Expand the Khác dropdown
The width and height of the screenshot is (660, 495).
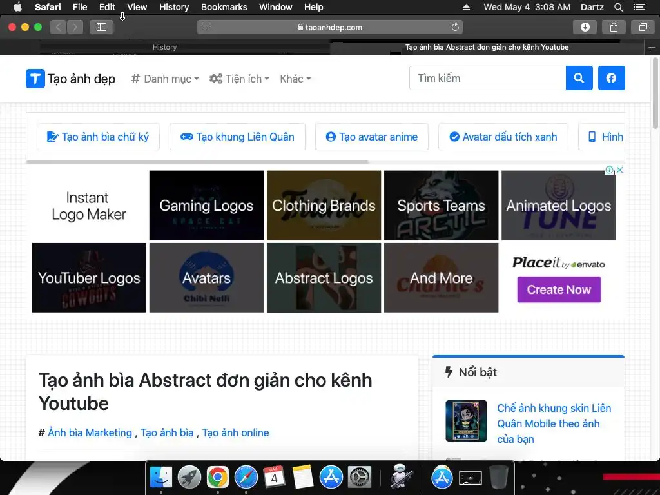pos(295,79)
